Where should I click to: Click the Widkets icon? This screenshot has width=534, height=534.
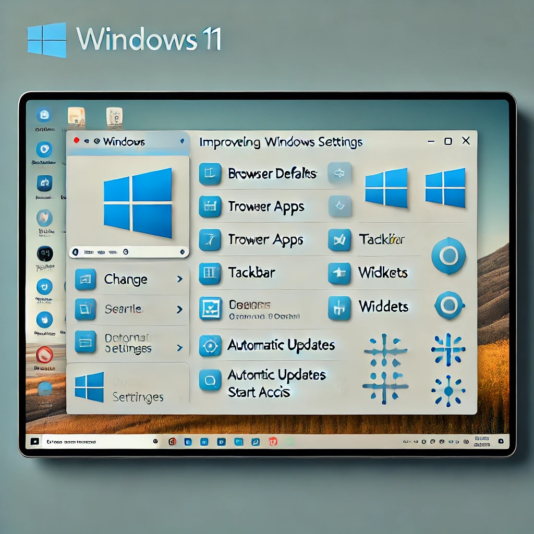(339, 273)
